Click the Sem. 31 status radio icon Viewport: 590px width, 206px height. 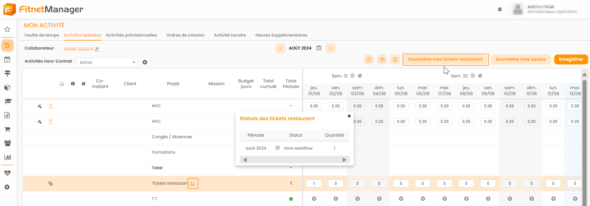pos(353,76)
